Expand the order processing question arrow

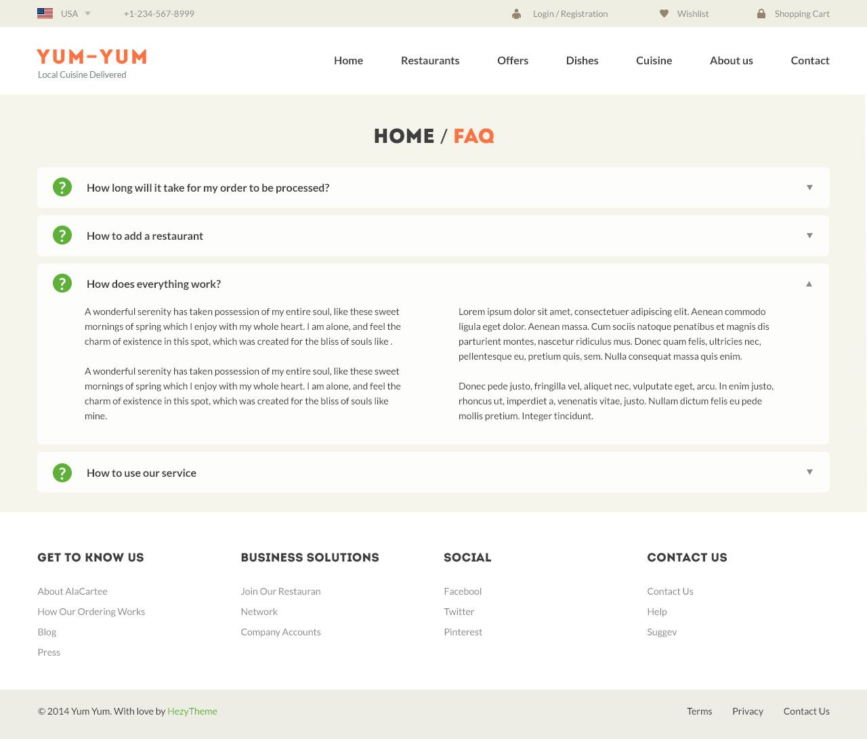point(809,188)
